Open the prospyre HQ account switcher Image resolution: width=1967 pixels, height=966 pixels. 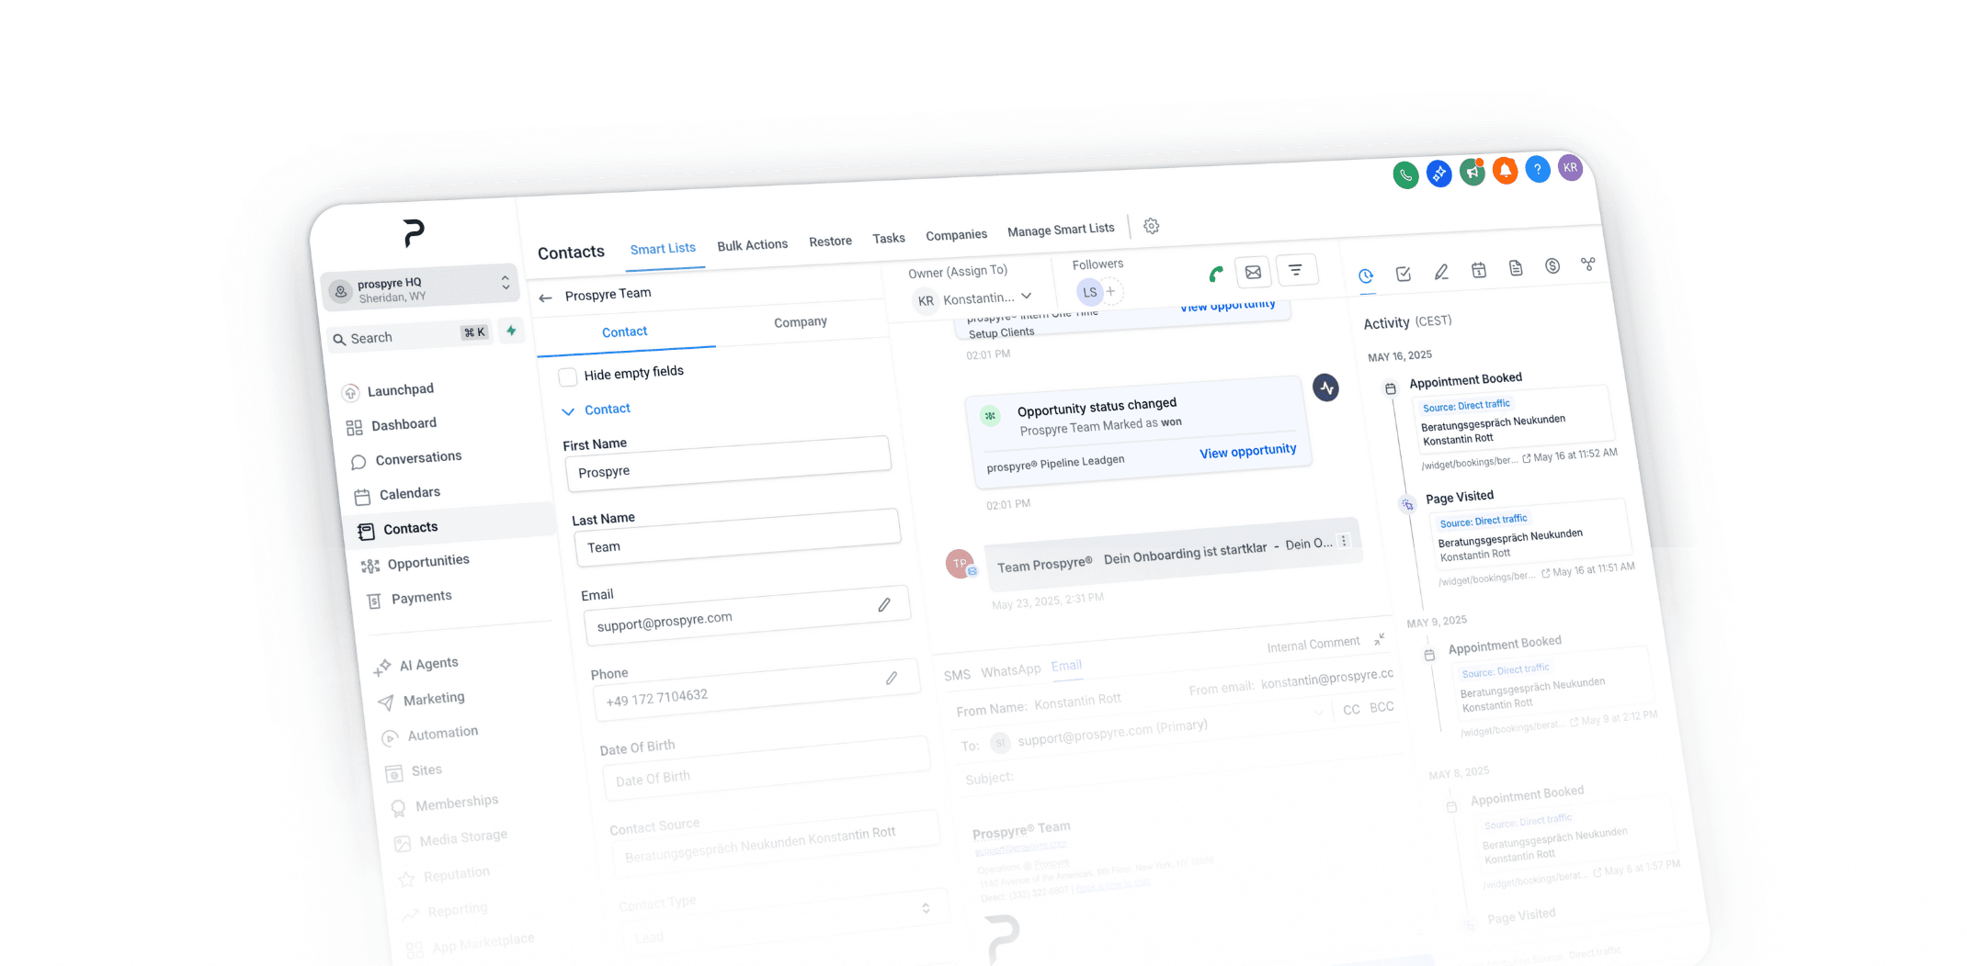420,288
